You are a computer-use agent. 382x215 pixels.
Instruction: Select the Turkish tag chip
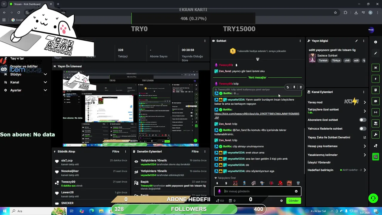coord(323,61)
